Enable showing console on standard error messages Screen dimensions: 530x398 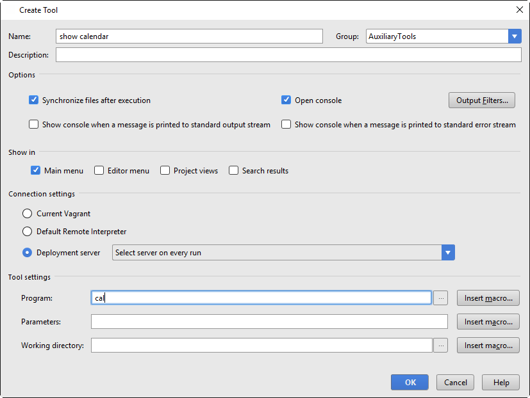pyautogui.click(x=286, y=123)
